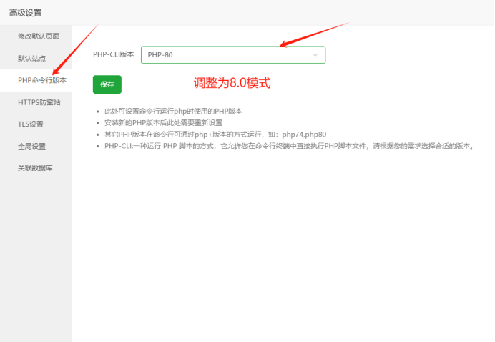Click the PHP-80 value in the version box

coord(160,55)
